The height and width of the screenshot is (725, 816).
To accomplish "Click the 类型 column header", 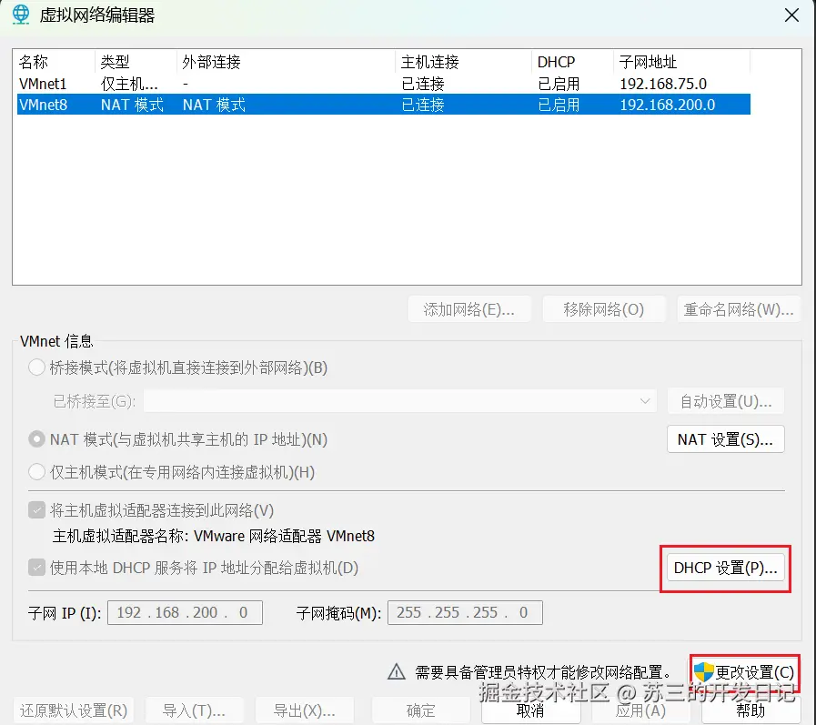I will tap(136, 62).
